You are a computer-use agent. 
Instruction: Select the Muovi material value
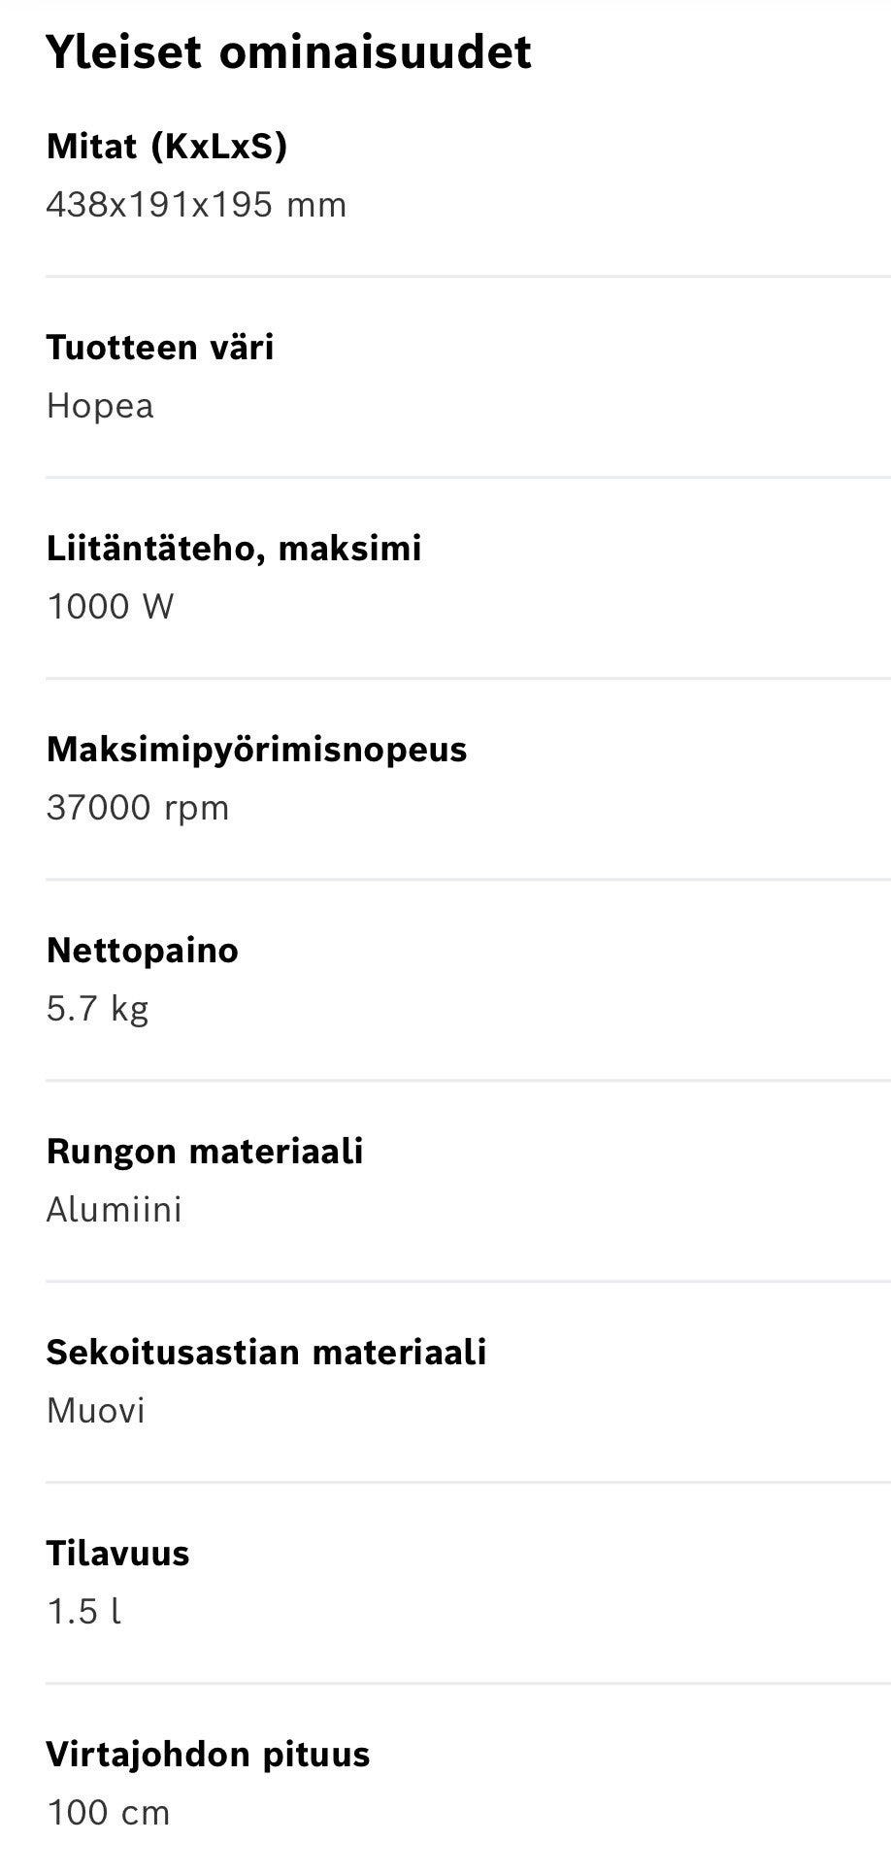(x=95, y=1411)
